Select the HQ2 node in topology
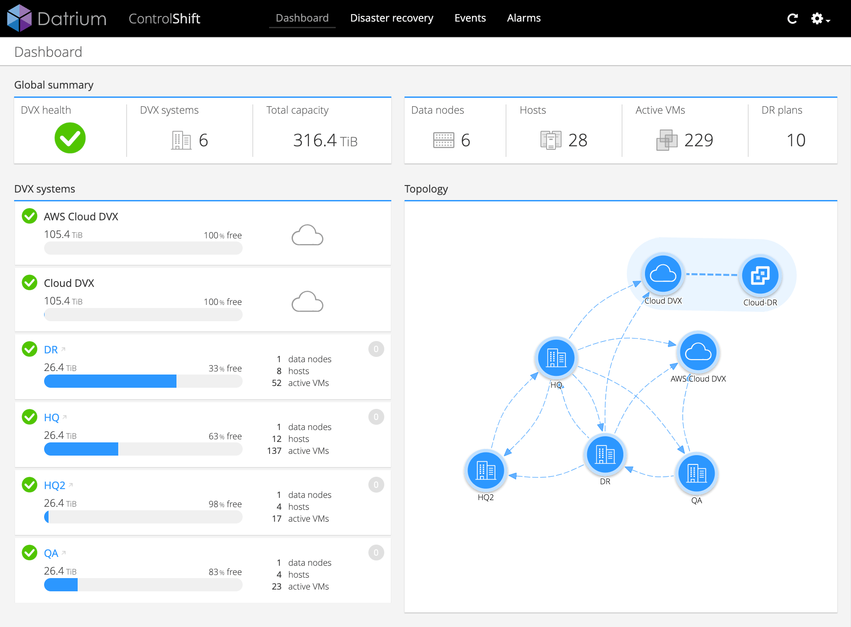The width and height of the screenshot is (851, 627). (x=486, y=471)
